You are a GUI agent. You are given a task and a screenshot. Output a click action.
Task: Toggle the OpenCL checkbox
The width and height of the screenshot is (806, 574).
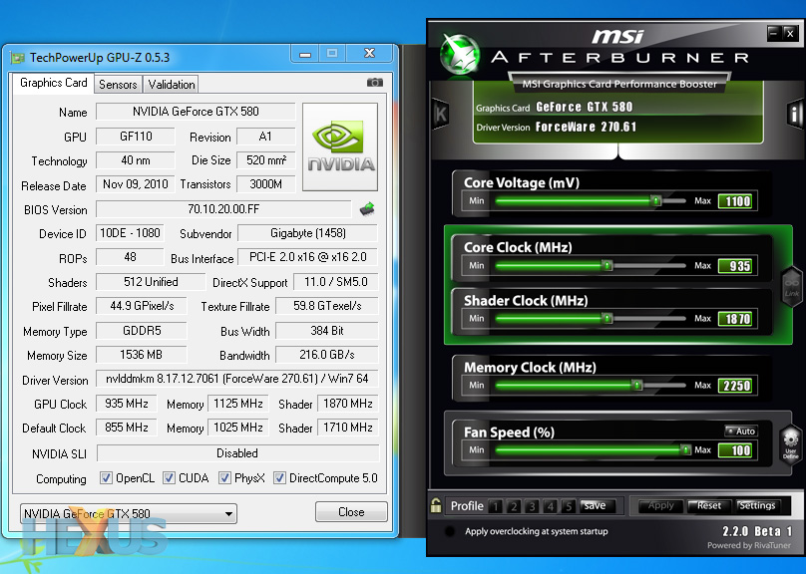point(106,478)
